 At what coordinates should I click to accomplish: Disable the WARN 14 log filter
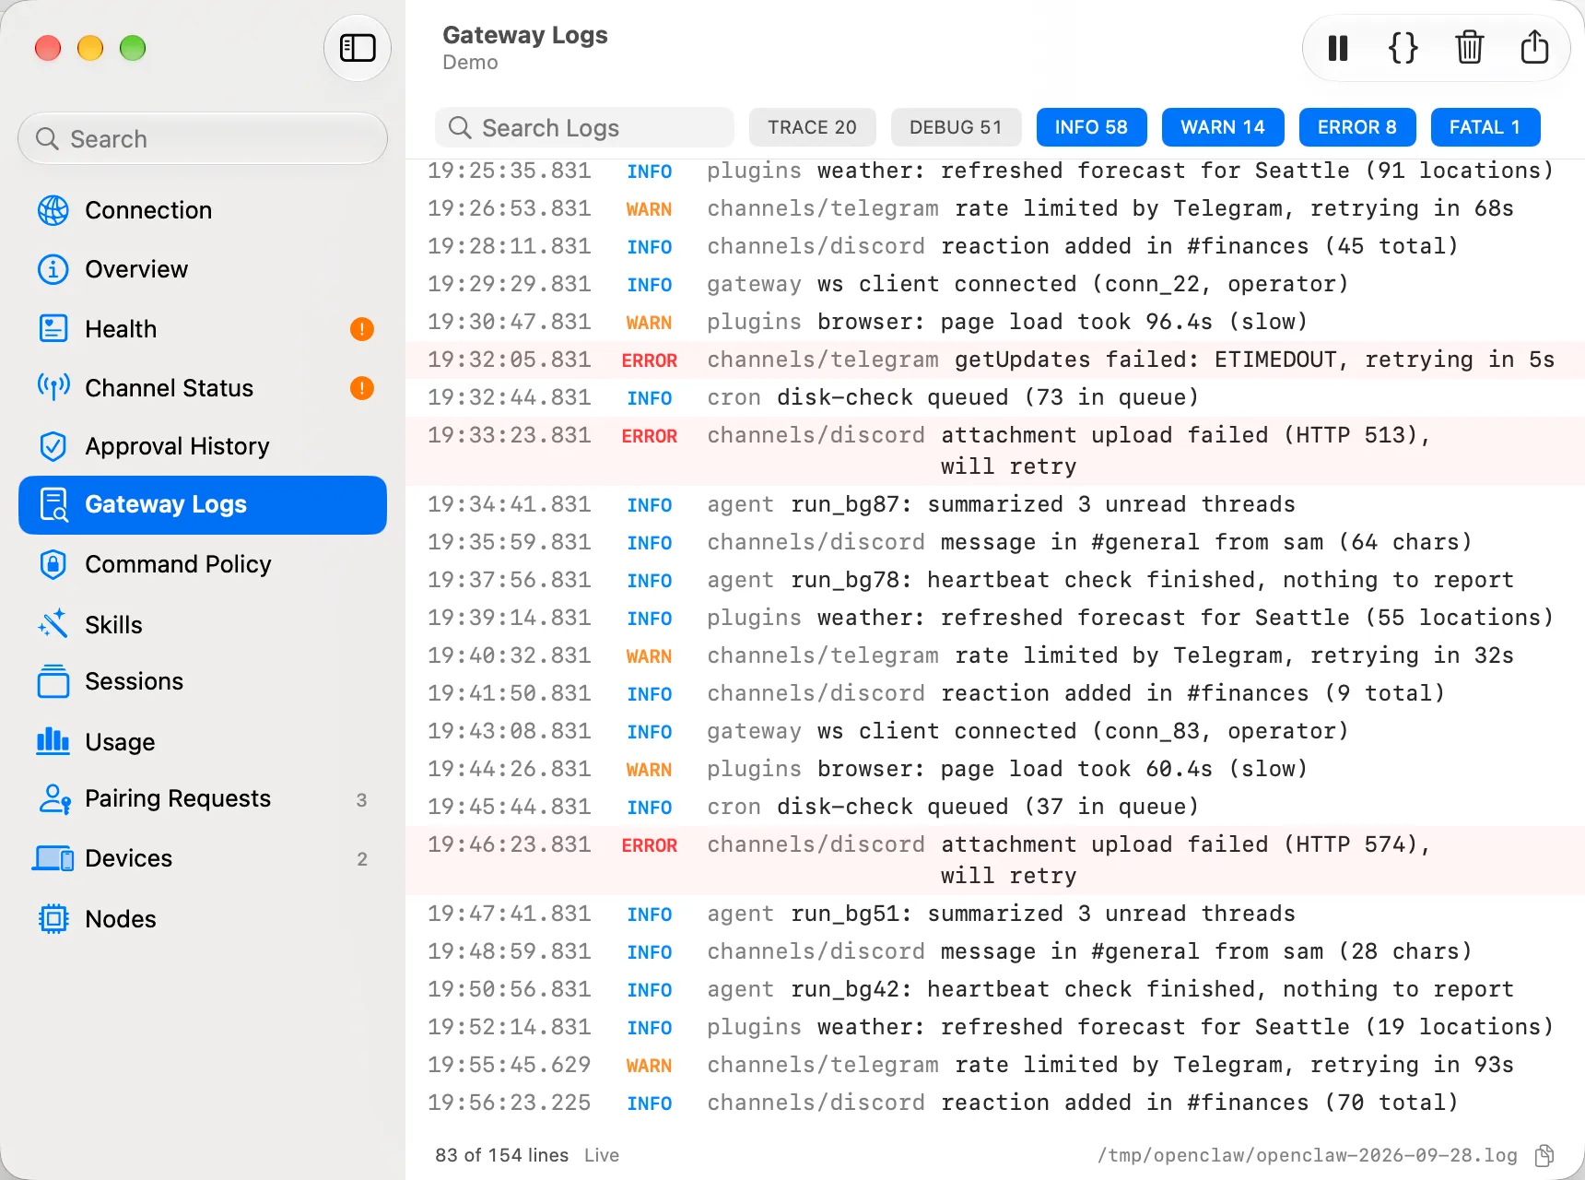tap(1223, 127)
